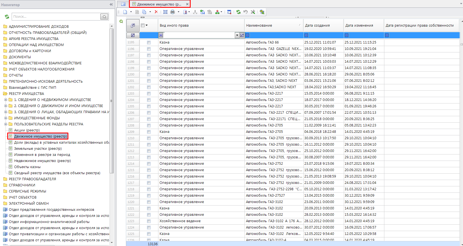Click the import from file icon

pos(202,12)
